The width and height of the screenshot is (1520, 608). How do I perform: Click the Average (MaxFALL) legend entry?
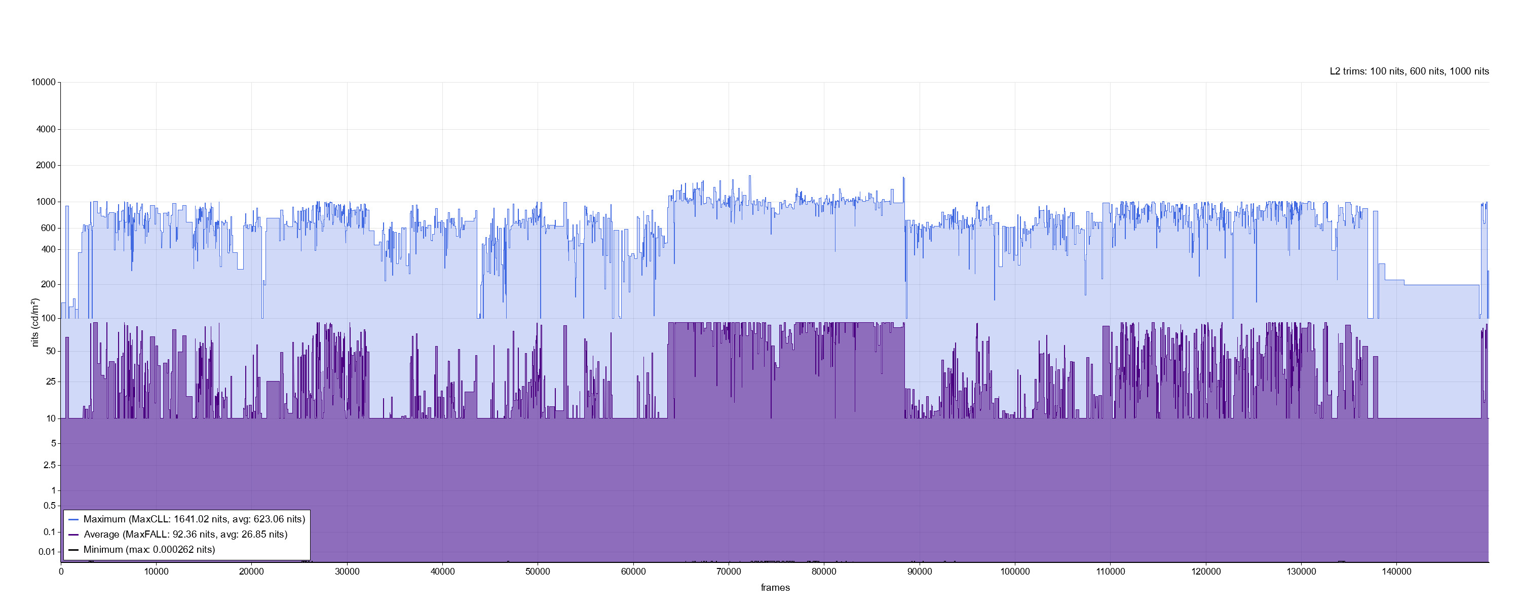point(185,535)
